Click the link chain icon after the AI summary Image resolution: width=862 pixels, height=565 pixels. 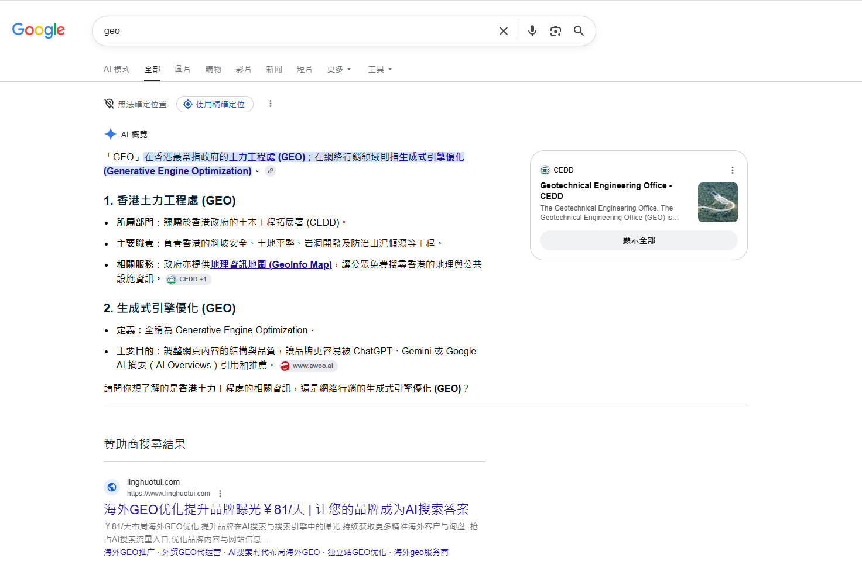tap(270, 171)
